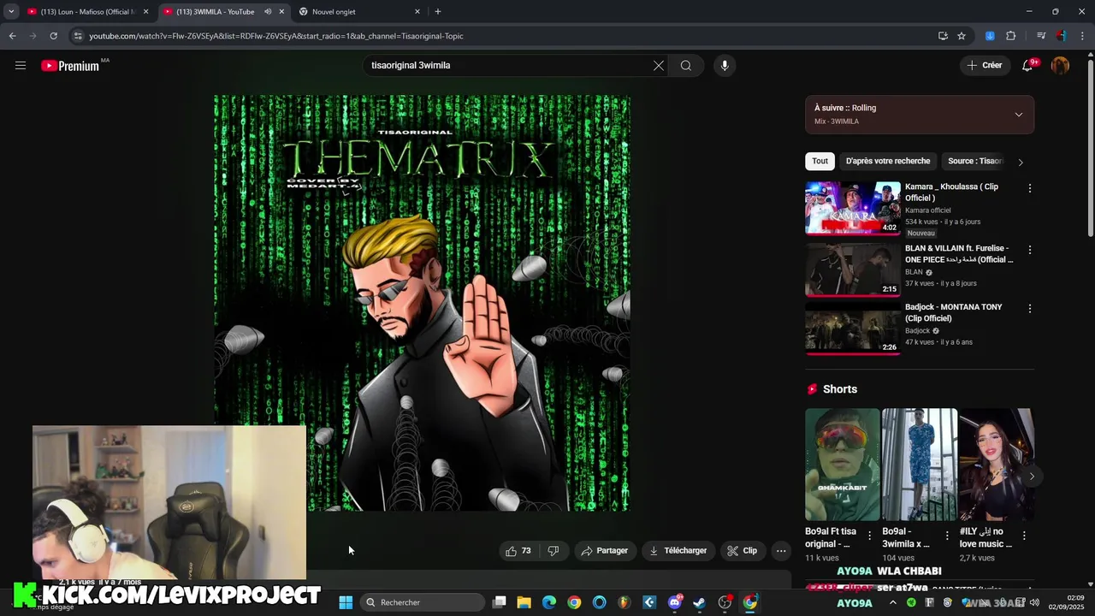Select the Tout filter chip
1095x616 pixels.
click(x=820, y=161)
